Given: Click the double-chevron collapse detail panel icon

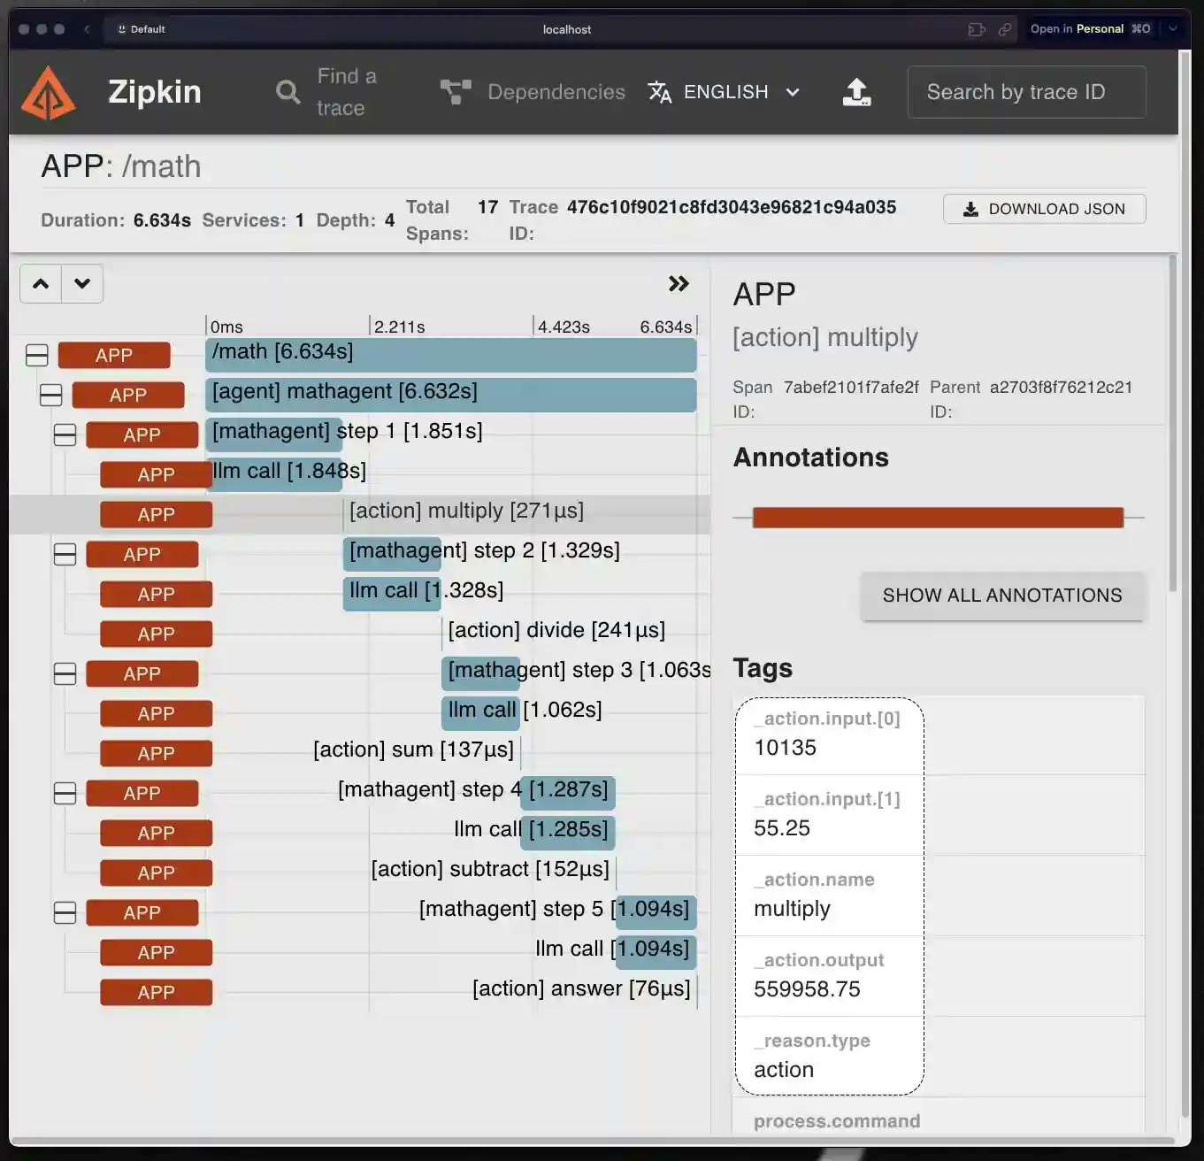Looking at the screenshot, I should (679, 283).
